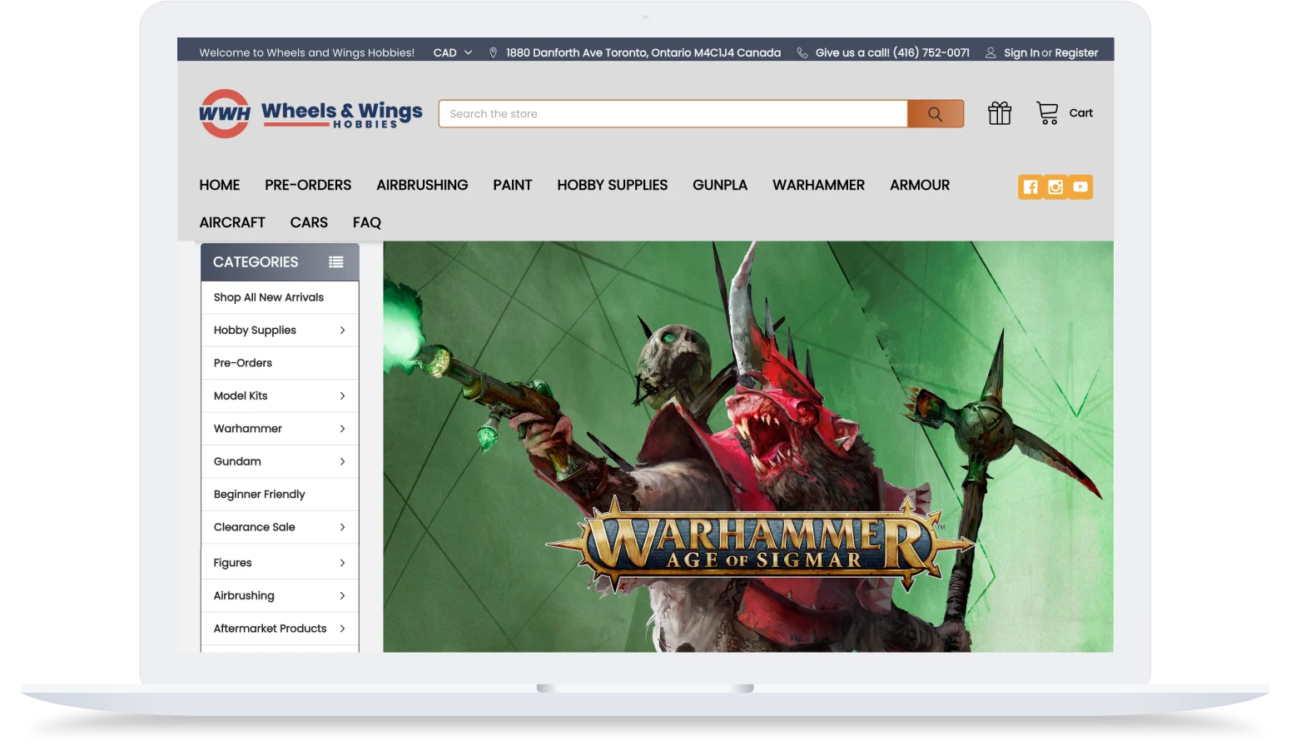
Task: Go to the PRE-ORDERS menu
Action: [308, 185]
